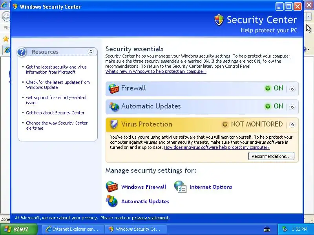Screen dimensions: 314x235
Task: Open the privacy statement link
Action: [150, 218]
